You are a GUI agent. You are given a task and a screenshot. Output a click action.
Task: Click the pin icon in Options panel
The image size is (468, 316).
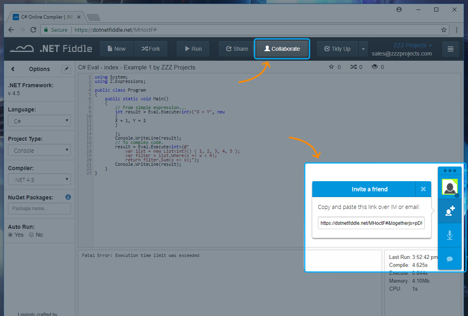66,69
